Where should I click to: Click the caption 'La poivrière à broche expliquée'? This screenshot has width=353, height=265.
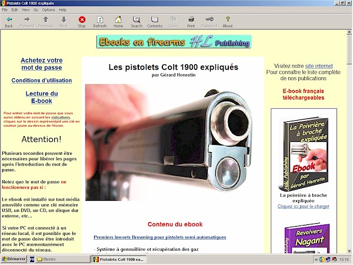tap(303, 198)
